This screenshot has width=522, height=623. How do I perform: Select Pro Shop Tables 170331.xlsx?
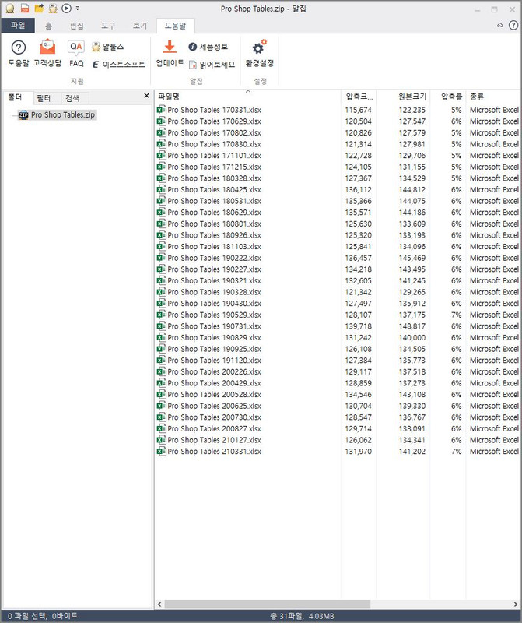[214, 110]
